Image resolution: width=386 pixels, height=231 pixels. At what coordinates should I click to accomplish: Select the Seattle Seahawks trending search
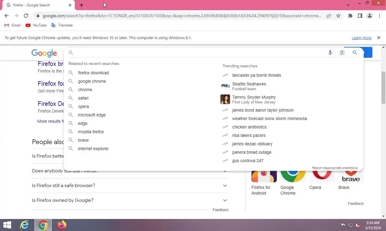coord(249,86)
